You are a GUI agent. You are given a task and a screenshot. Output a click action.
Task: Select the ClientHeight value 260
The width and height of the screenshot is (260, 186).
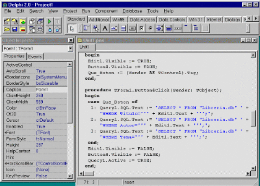(52, 95)
